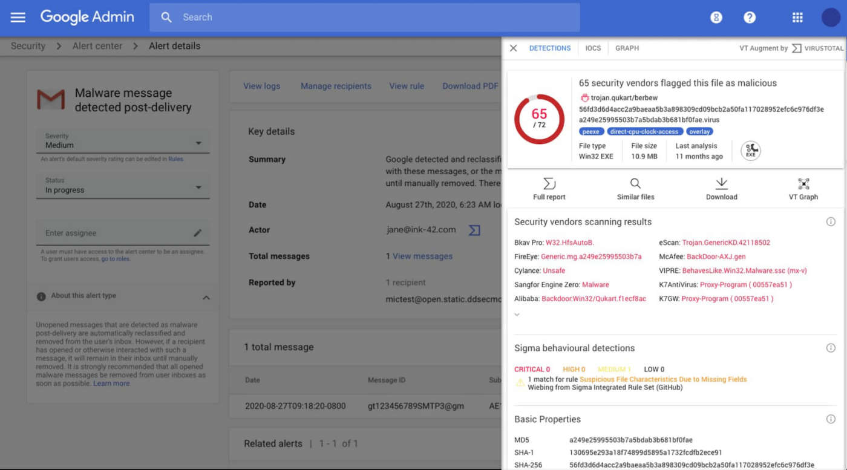Click the View messages link
The image size is (847, 470).
click(422, 256)
